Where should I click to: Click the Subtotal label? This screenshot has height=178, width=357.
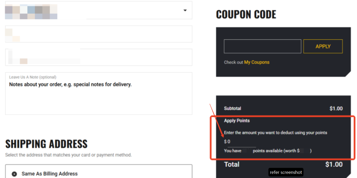(x=232, y=108)
